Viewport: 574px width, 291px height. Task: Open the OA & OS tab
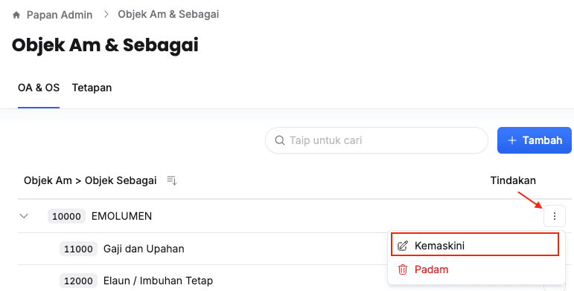(x=39, y=88)
